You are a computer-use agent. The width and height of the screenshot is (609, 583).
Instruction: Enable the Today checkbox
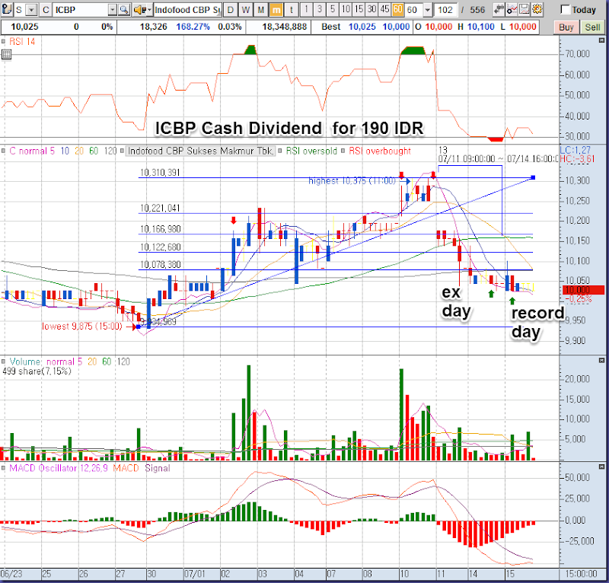[x=566, y=10]
